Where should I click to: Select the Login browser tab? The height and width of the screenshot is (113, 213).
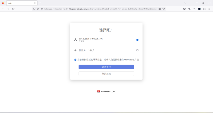(22, 3)
